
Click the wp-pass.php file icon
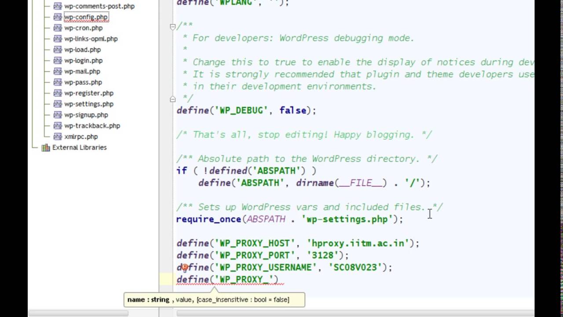tap(58, 82)
